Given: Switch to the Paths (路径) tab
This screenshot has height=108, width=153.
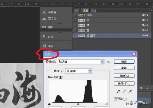Looking at the screenshot, I should tap(94, 10).
